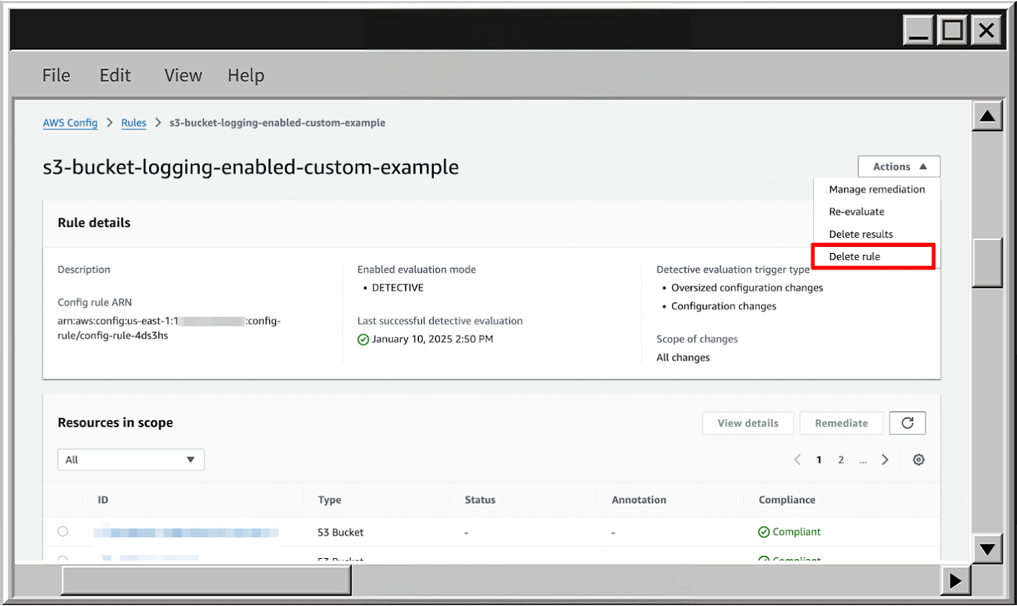The height and width of the screenshot is (606, 1017).
Task: Click the View details button
Action: (x=748, y=423)
